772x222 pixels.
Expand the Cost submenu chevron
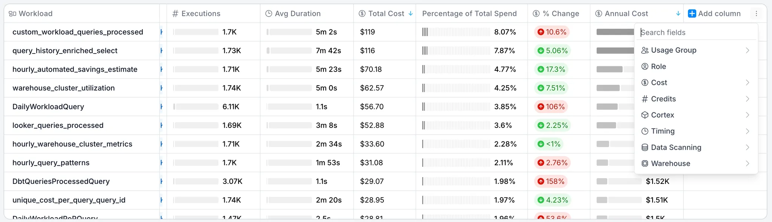(747, 83)
